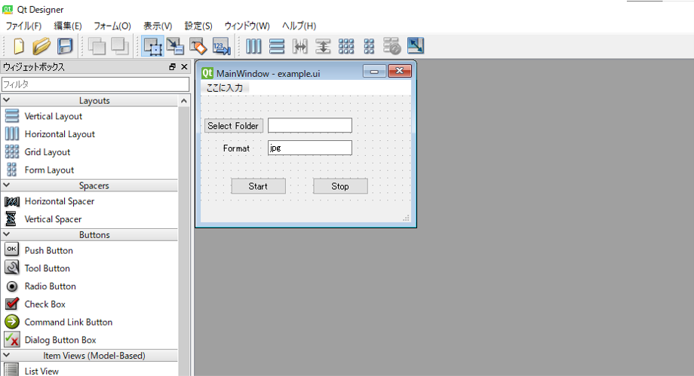Viewport: 694px width, 376px height.
Task: Select Grid Layout in widget box
Action: 48,152
